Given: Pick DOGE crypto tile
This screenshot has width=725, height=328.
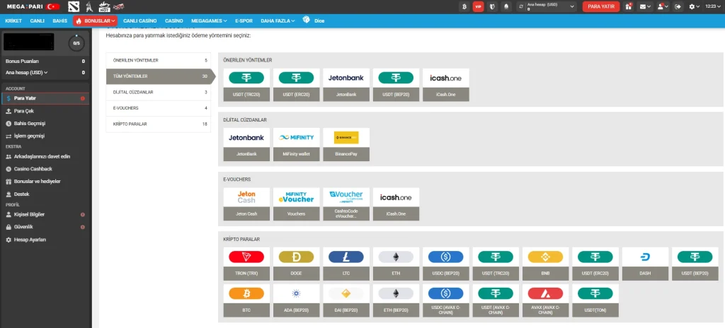Looking at the screenshot, I should point(296,264).
